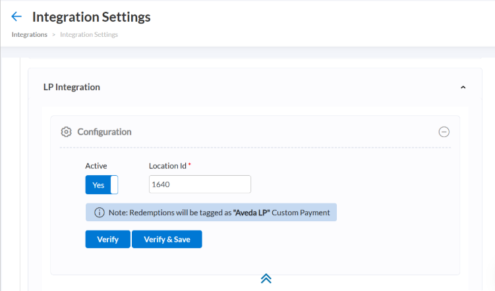495x291 pixels.
Task: Click the double chevron up icon
Action: (266, 278)
